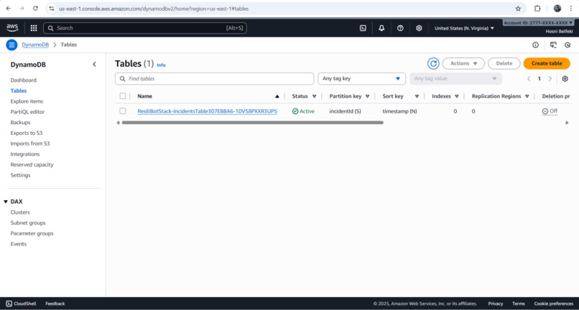Image resolution: width=579 pixels, height=310 pixels.
Task: Focus the AWS console Search box
Action: [x=145, y=28]
